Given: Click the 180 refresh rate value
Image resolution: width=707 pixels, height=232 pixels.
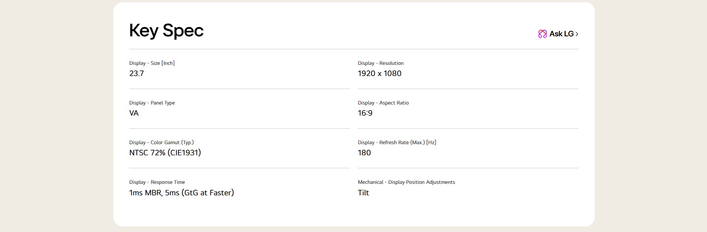Looking at the screenshot, I should point(364,153).
